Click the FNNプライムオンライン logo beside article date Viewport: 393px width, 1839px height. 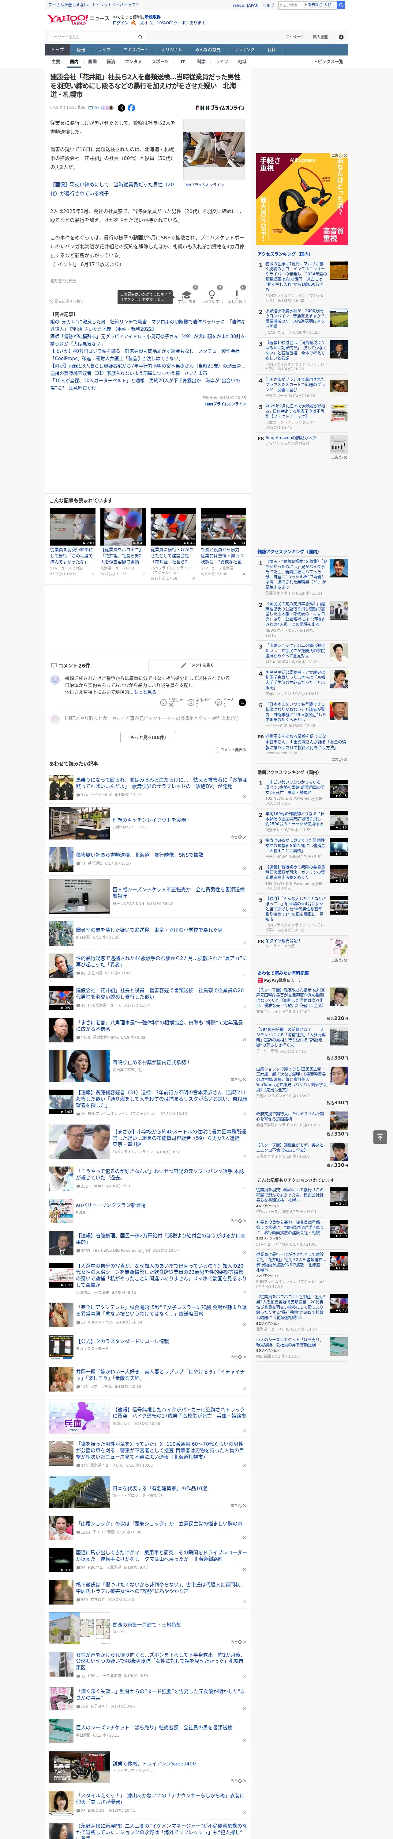(220, 108)
